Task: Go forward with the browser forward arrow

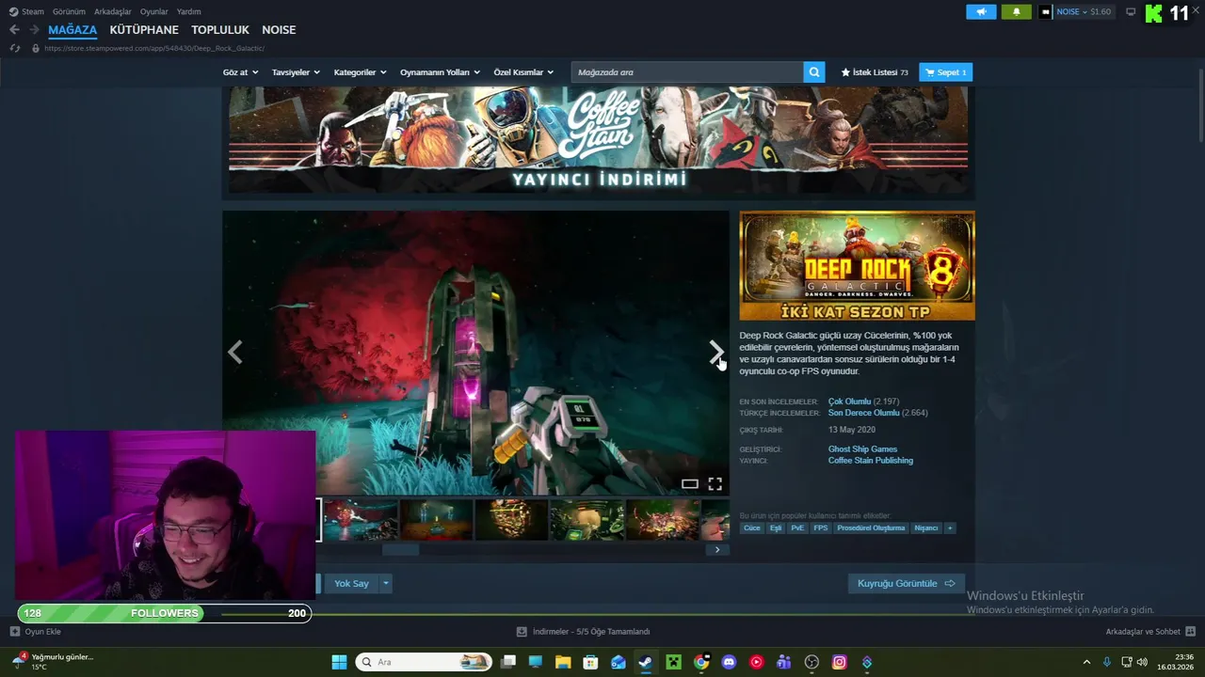Action: (34, 30)
